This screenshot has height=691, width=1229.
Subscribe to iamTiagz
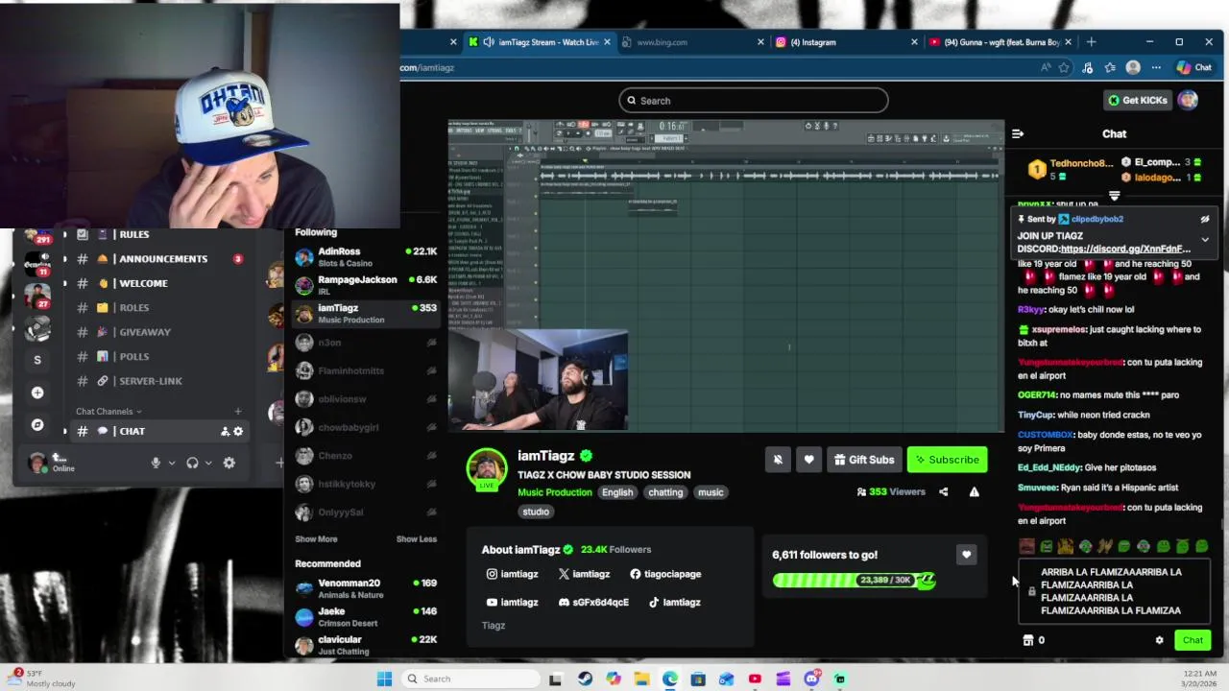[x=948, y=460]
